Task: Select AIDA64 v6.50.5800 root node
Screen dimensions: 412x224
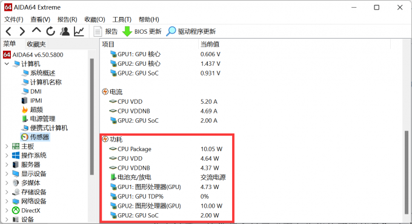Action: coord(33,55)
